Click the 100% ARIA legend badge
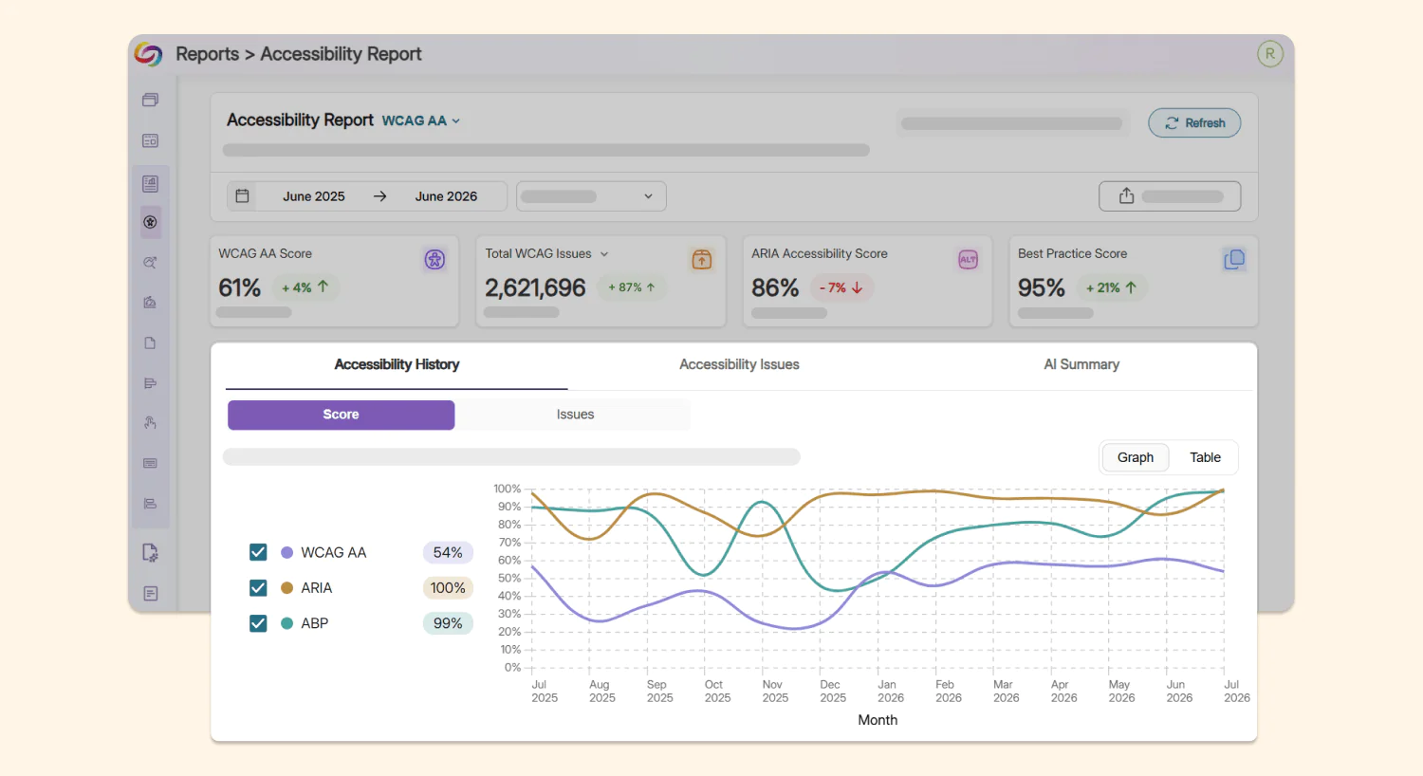The height and width of the screenshot is (776, 1423). click(x=448, y=588)
